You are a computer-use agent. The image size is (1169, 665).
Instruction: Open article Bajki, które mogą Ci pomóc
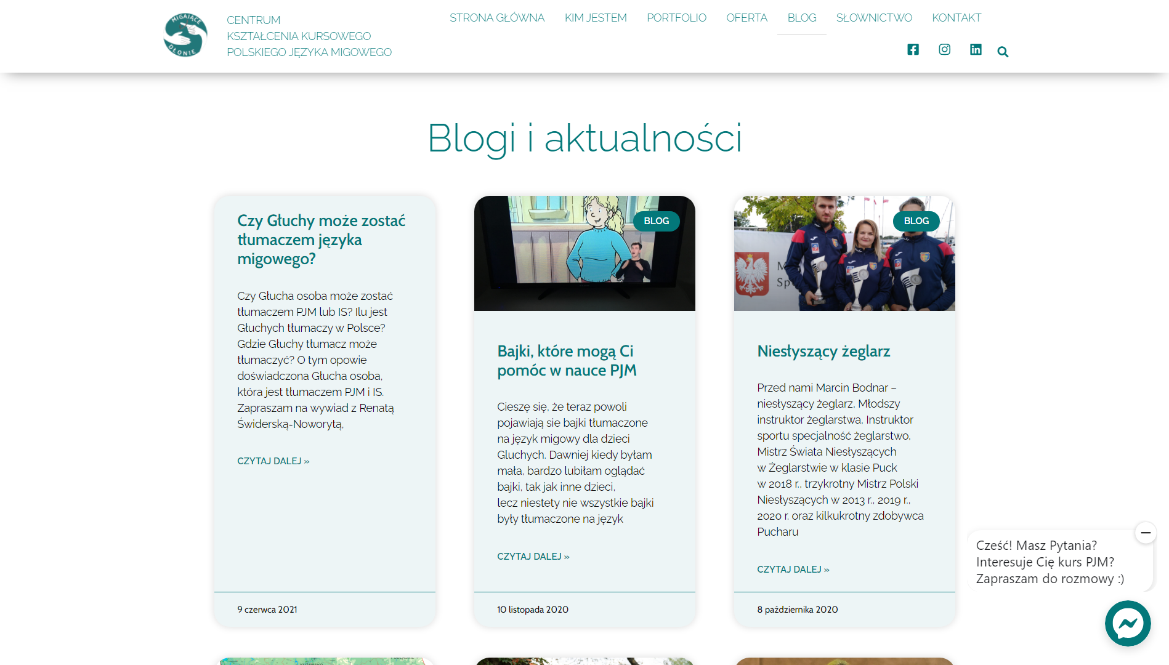click(567, 361)
